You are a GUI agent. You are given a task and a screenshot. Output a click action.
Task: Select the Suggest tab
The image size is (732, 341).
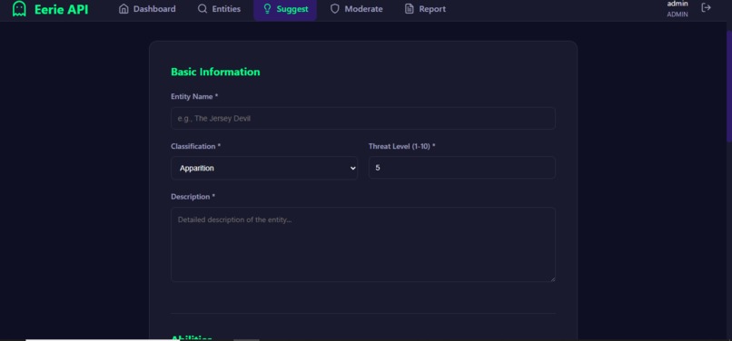point(285,9)
